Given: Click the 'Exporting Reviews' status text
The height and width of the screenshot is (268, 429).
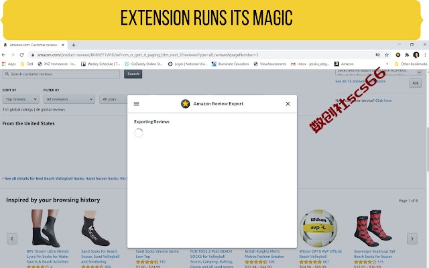Looking at the screenshot, I should 151,122.
